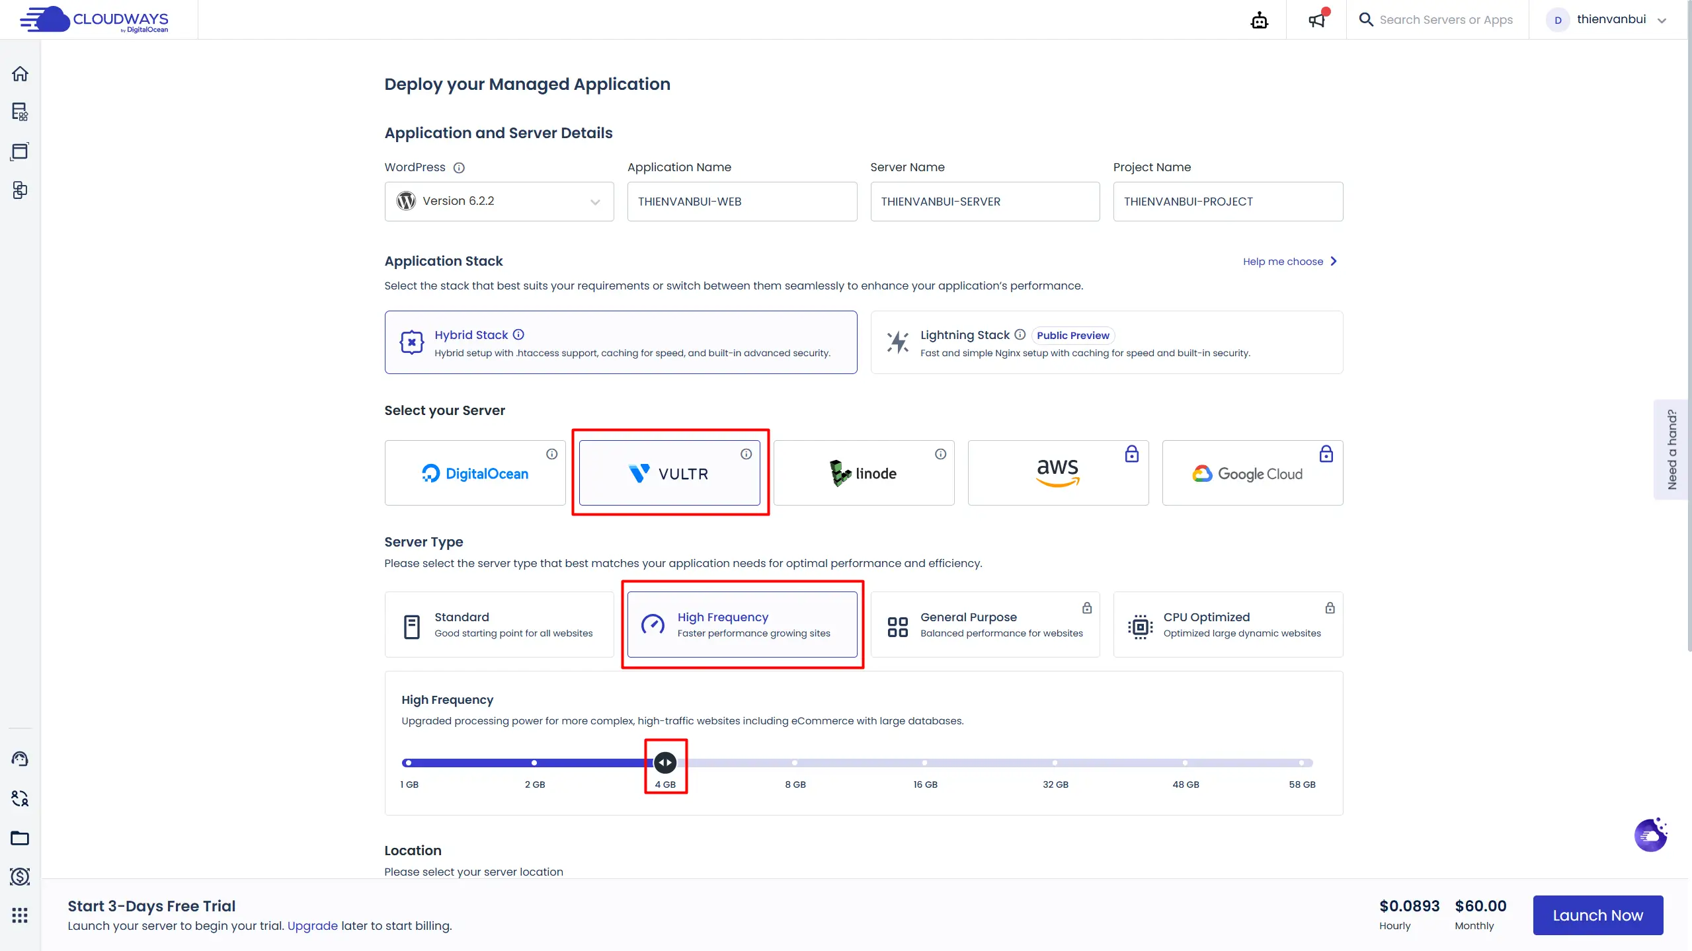Choose Linode as server provider
The height and width of the screenshot is (951, 1692).
(x=864, y=473)
